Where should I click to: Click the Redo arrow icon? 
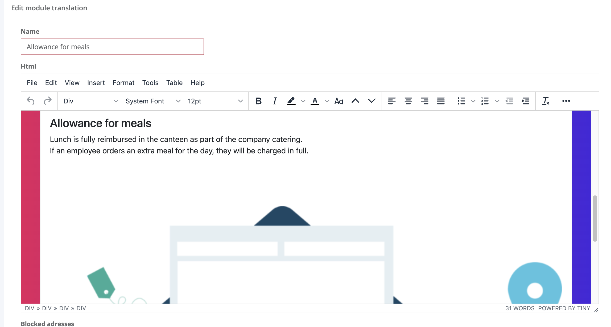pyautogui.click(x=48, y=101)
